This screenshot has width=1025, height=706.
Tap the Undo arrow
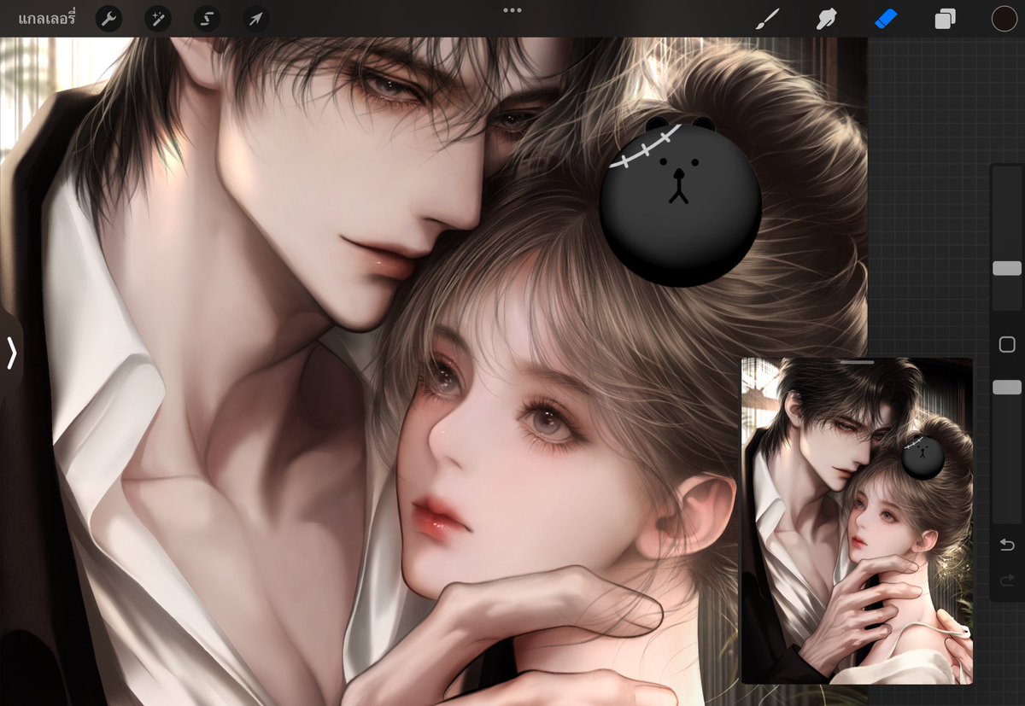click(1007, 545)
